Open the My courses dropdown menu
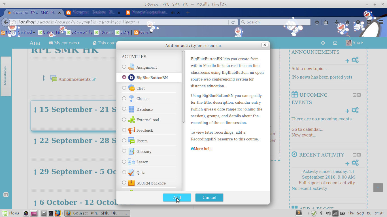Screen dimensions: 387x217 point(64,43)
